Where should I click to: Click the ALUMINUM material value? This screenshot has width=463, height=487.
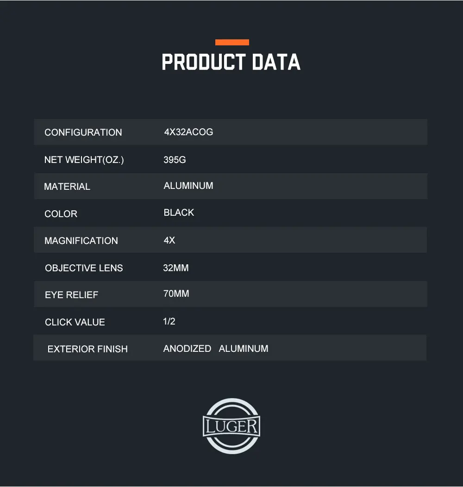(x=188, y=186)
